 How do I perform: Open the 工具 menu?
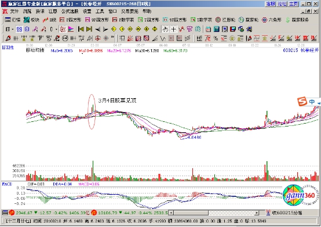click(100, 11)
